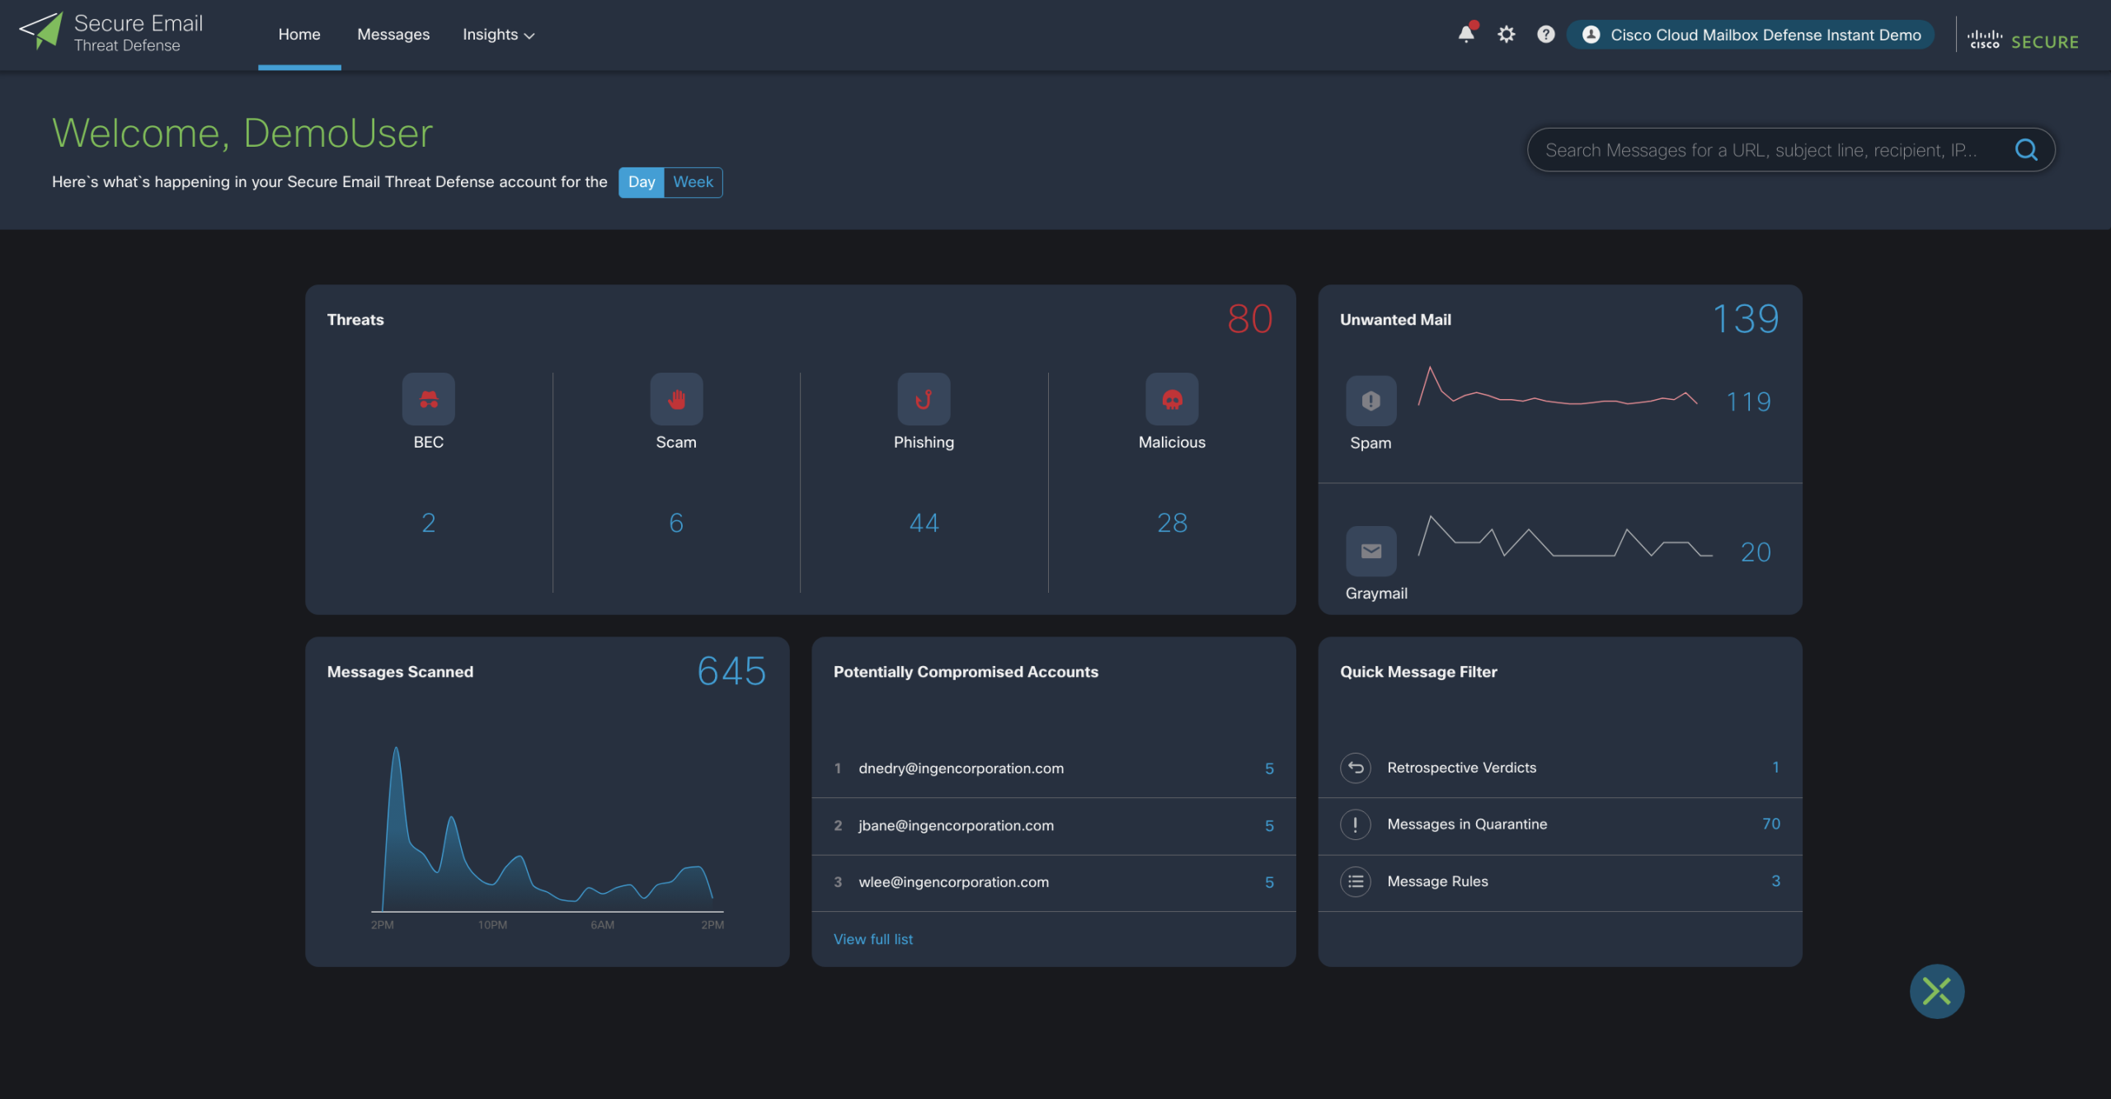Click the Spam shield icon

point(1371,402)
